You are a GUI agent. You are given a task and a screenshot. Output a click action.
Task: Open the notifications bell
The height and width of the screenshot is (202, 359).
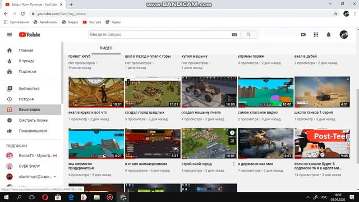coord(329,35)
